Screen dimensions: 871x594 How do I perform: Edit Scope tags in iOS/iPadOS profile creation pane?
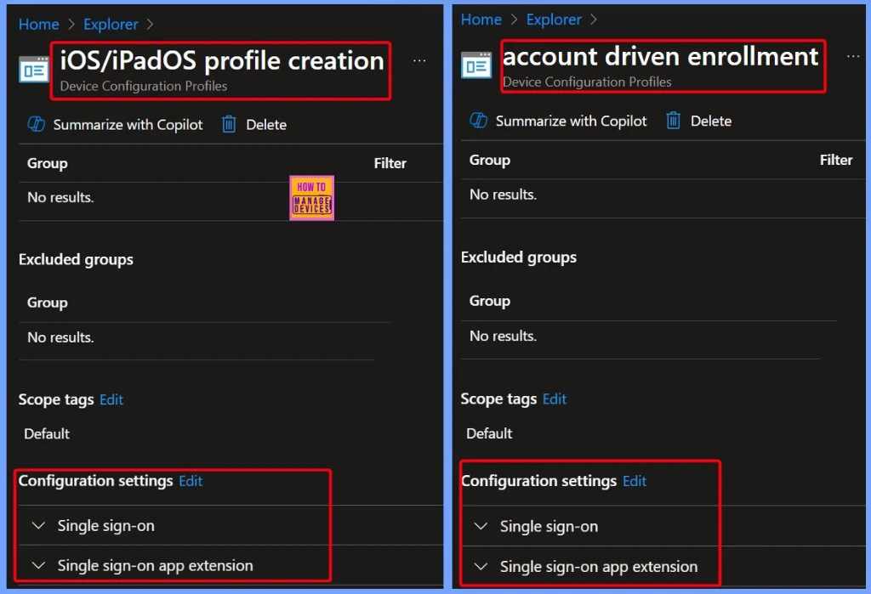click(111, 399)
